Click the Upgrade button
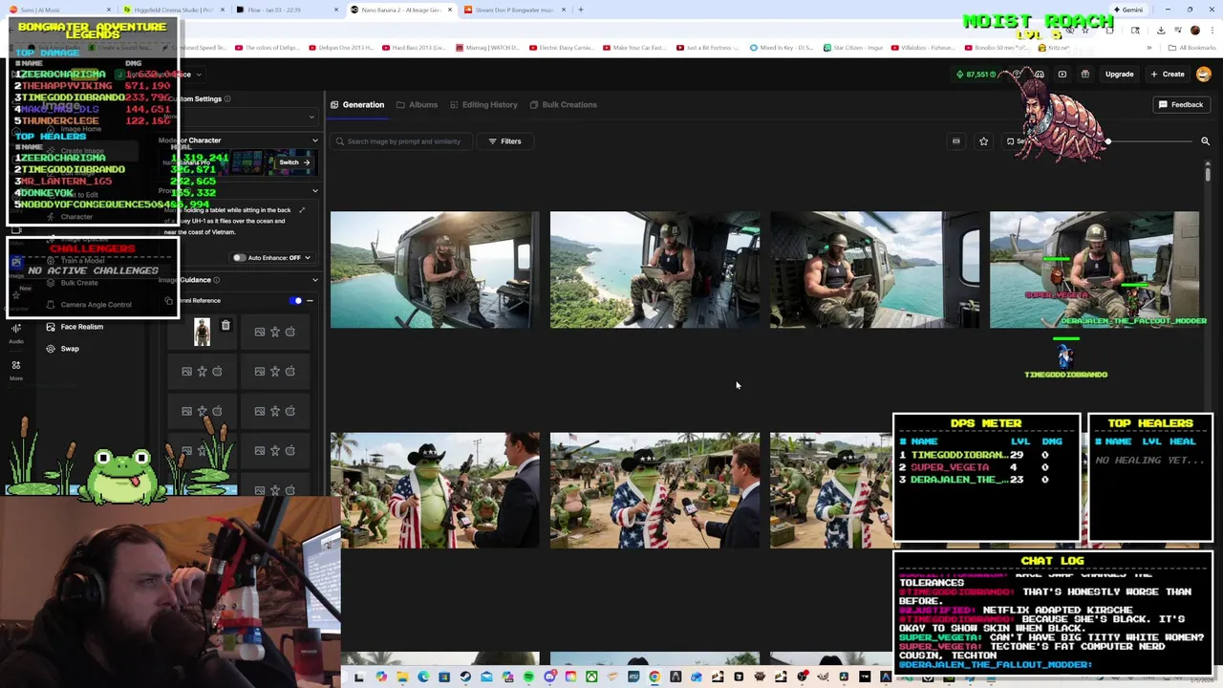 (x=1119, y=74)
